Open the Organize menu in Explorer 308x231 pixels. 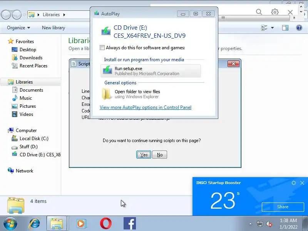tap(18, 28)
